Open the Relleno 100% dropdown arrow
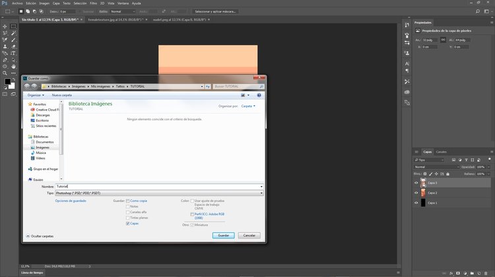Image resolution: width=495 pixels, height=277 pixels. 488,174
